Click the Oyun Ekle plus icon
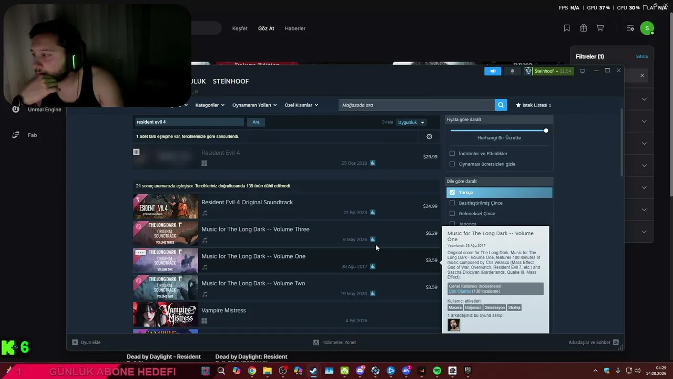 tap(75, 342)
